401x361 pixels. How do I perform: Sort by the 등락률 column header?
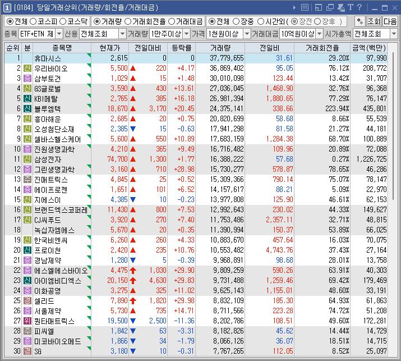click(x=181, y=48)
